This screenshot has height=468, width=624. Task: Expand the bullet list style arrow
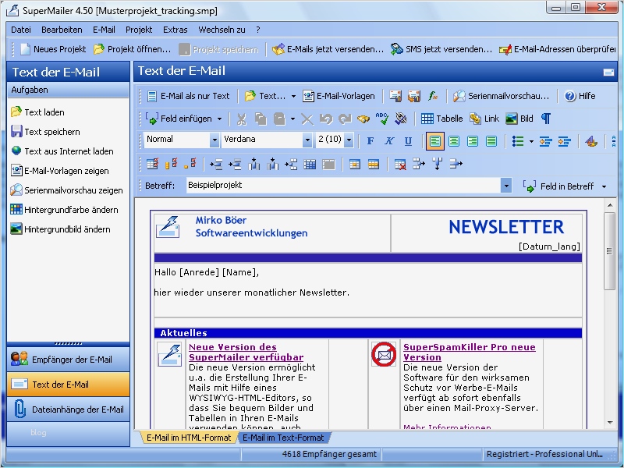click(x=531, y=141)
